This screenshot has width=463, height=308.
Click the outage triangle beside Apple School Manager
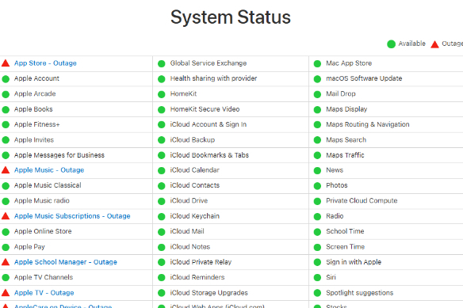click(6, 262)
